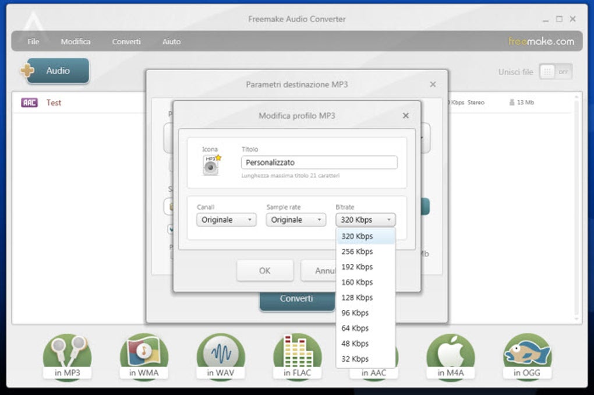Click the AAC badge next to Test
The width and height of the screenshot is (594, 395).
coord(30,103)
